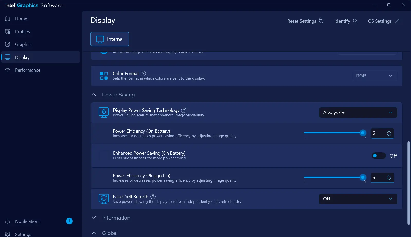
Task: Click the Display Power Saving Technology title
Action: pyautogui.click(x=146, y=110)
